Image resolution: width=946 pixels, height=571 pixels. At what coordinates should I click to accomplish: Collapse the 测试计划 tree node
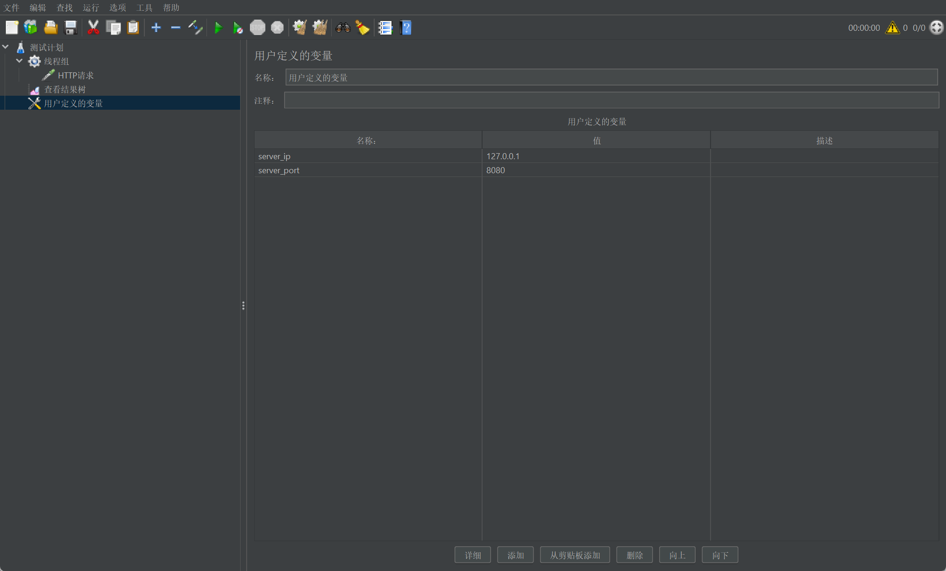pyautogui.click(x=6, y=47)
